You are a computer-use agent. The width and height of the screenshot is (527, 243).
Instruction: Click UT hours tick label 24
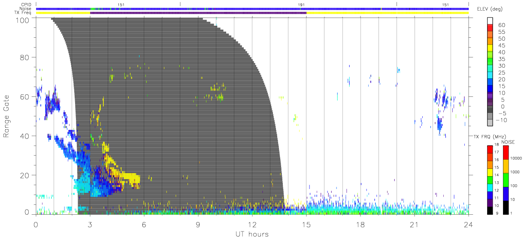(x=468, y=225)
